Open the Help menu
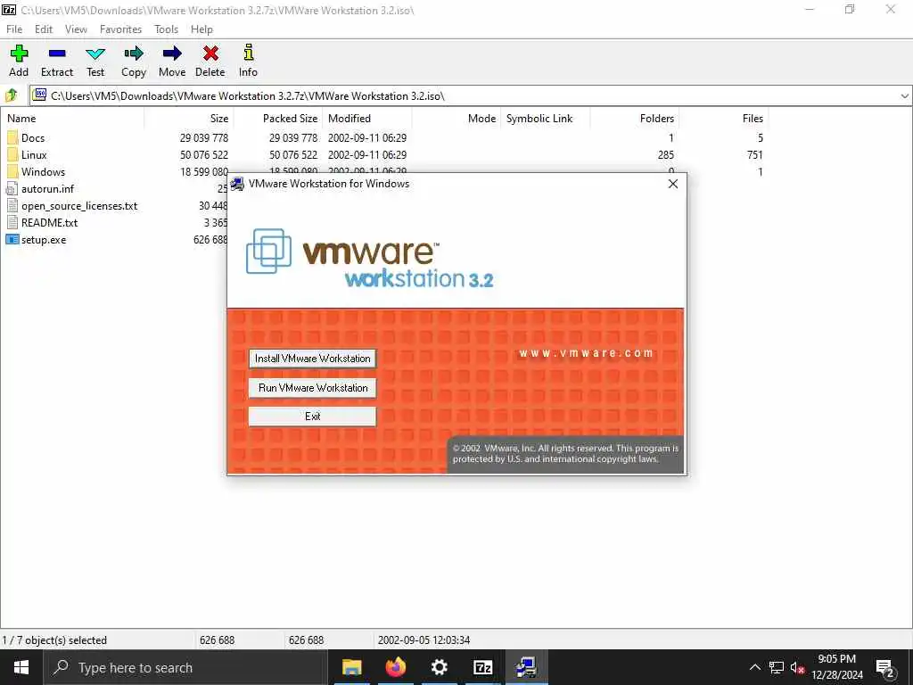913x685 pixels. click(202, 29)
